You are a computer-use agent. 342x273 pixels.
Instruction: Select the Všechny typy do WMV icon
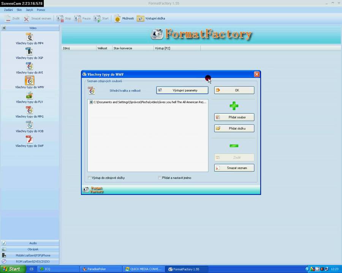tap(29, 80)
